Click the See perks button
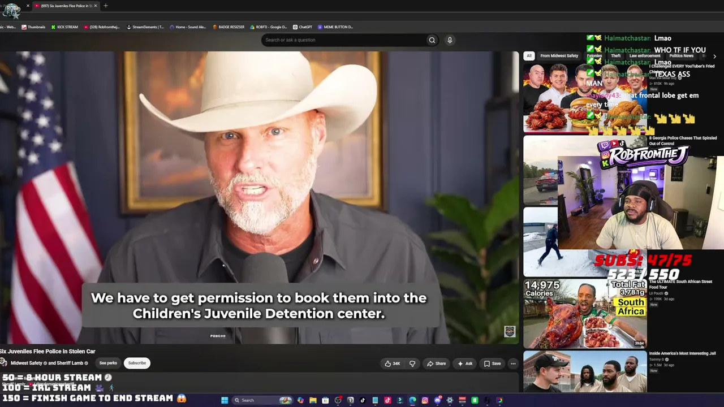Image resolution: width=724 pixels, height=407 pixels. (x=108, y=363)
